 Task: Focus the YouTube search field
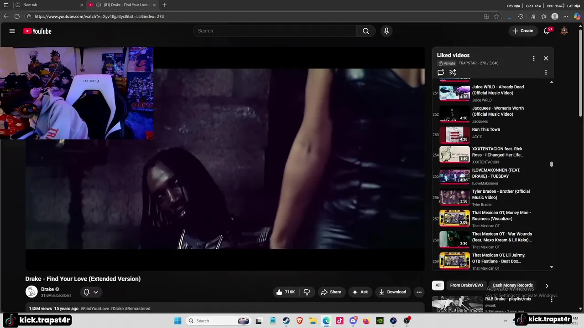[x=275, y=31]
